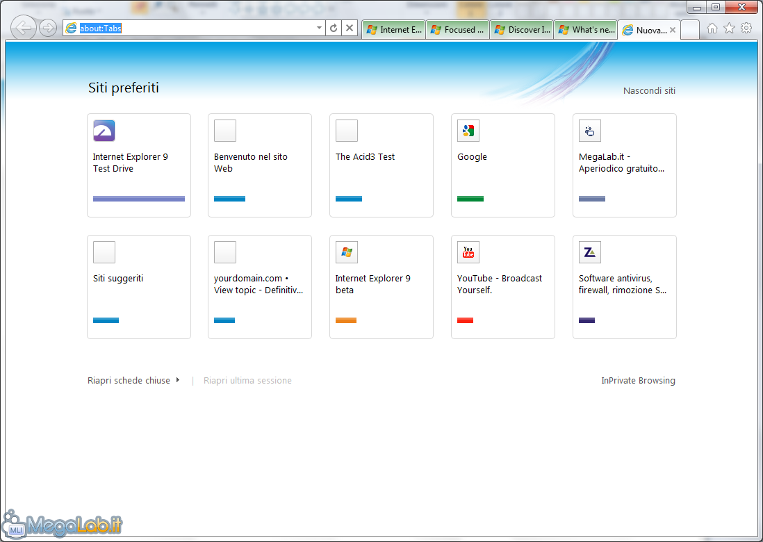Click the Nascondi siti link
Viewport: 763px width, 542px height.
coord(649,90)
